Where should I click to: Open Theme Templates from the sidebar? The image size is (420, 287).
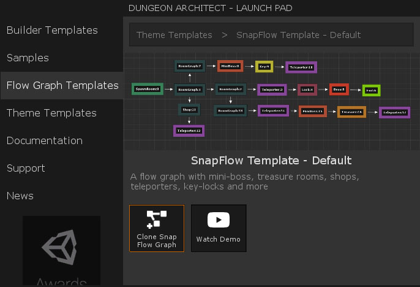click(x=51, y=113)
